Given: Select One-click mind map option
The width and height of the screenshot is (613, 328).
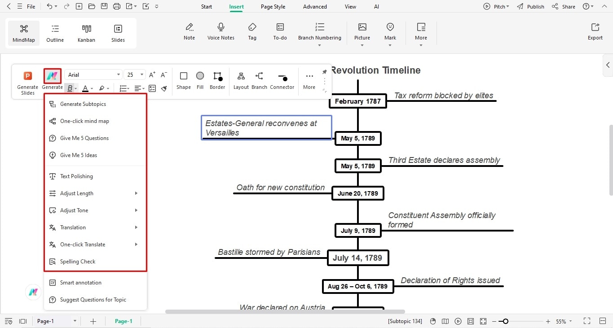Looking at the screenshot, I should pos(96,121).
